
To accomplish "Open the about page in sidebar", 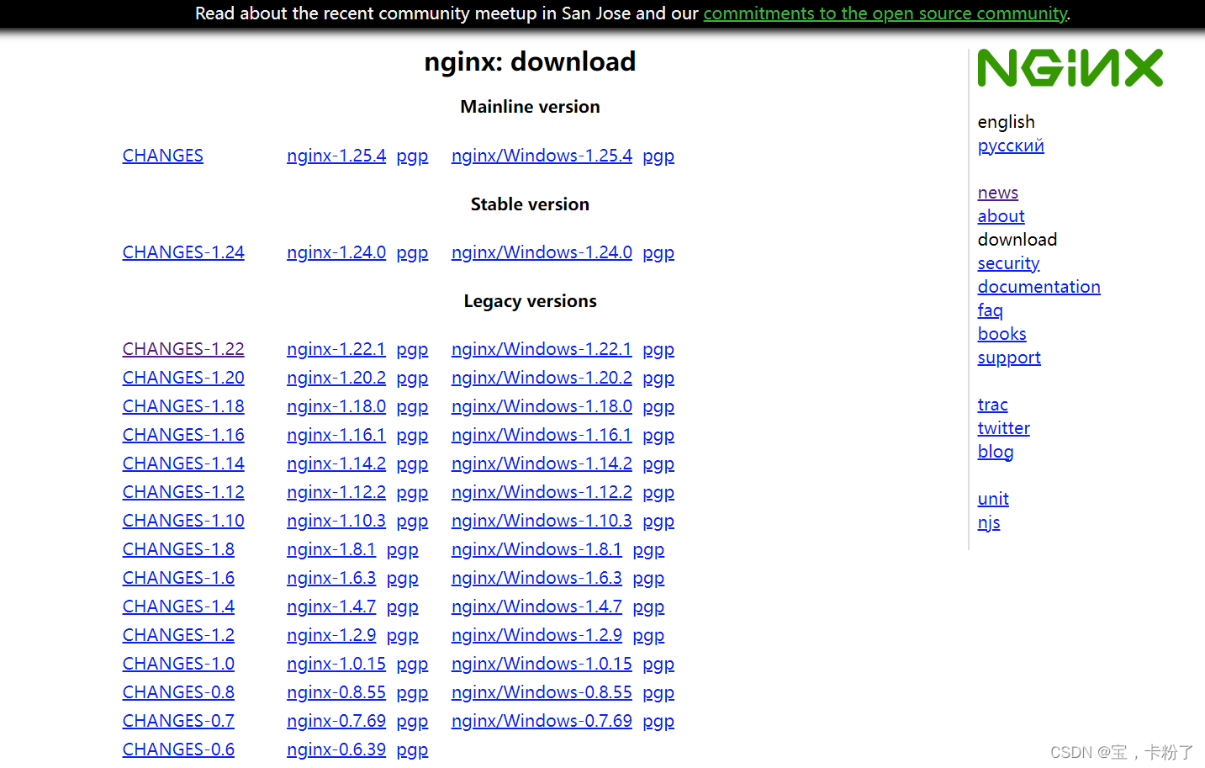I will point(1002,216).
